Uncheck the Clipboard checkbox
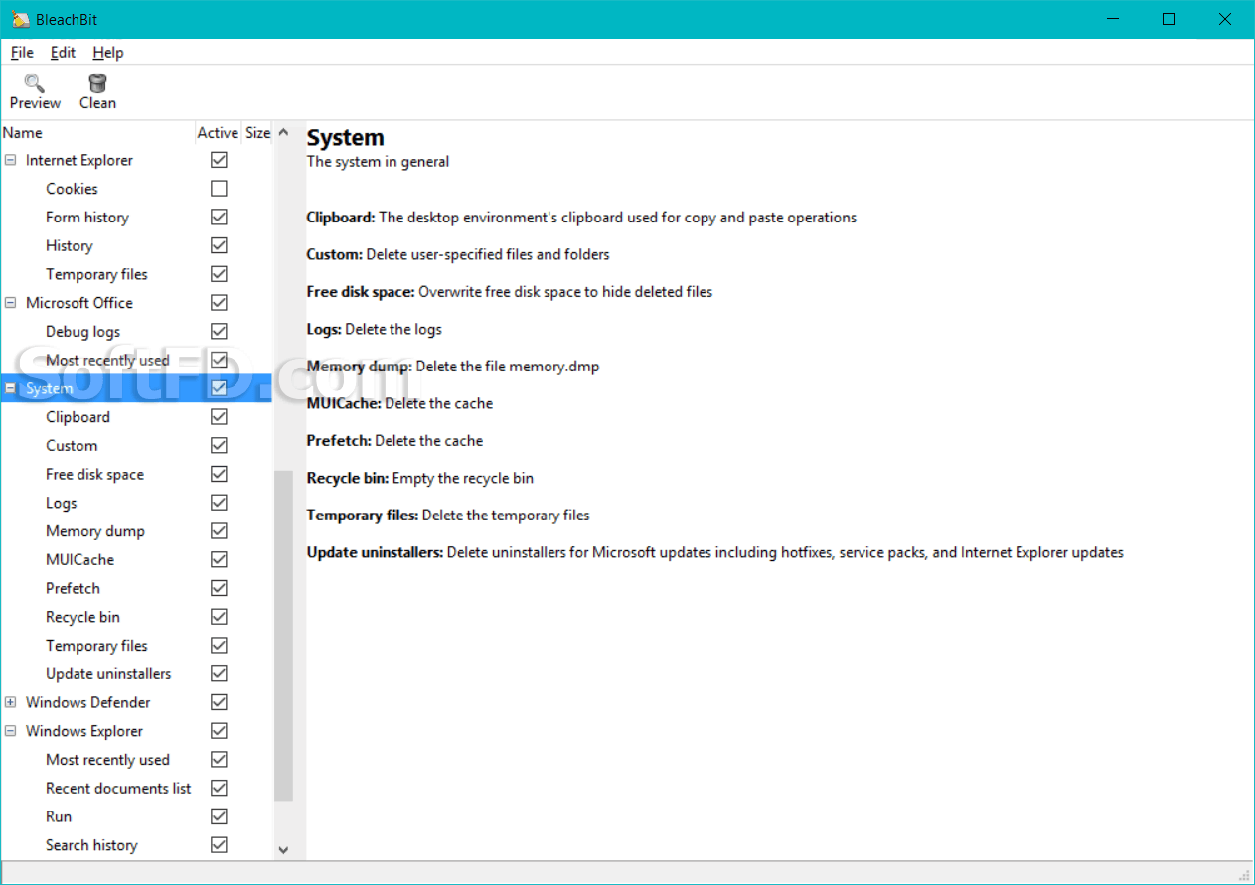 click(x=219, y=417)
